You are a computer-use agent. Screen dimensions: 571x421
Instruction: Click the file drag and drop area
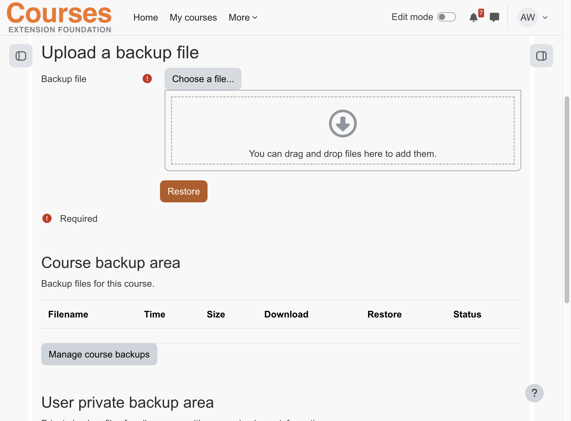(x=343, y=130)
